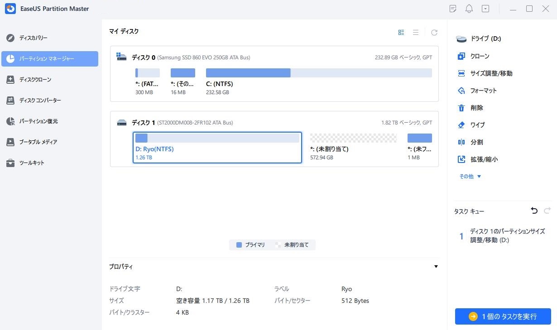This screenshot has width=557, height=330.
Task: Click the redo arrow in task queue
Action: [547, 210]
